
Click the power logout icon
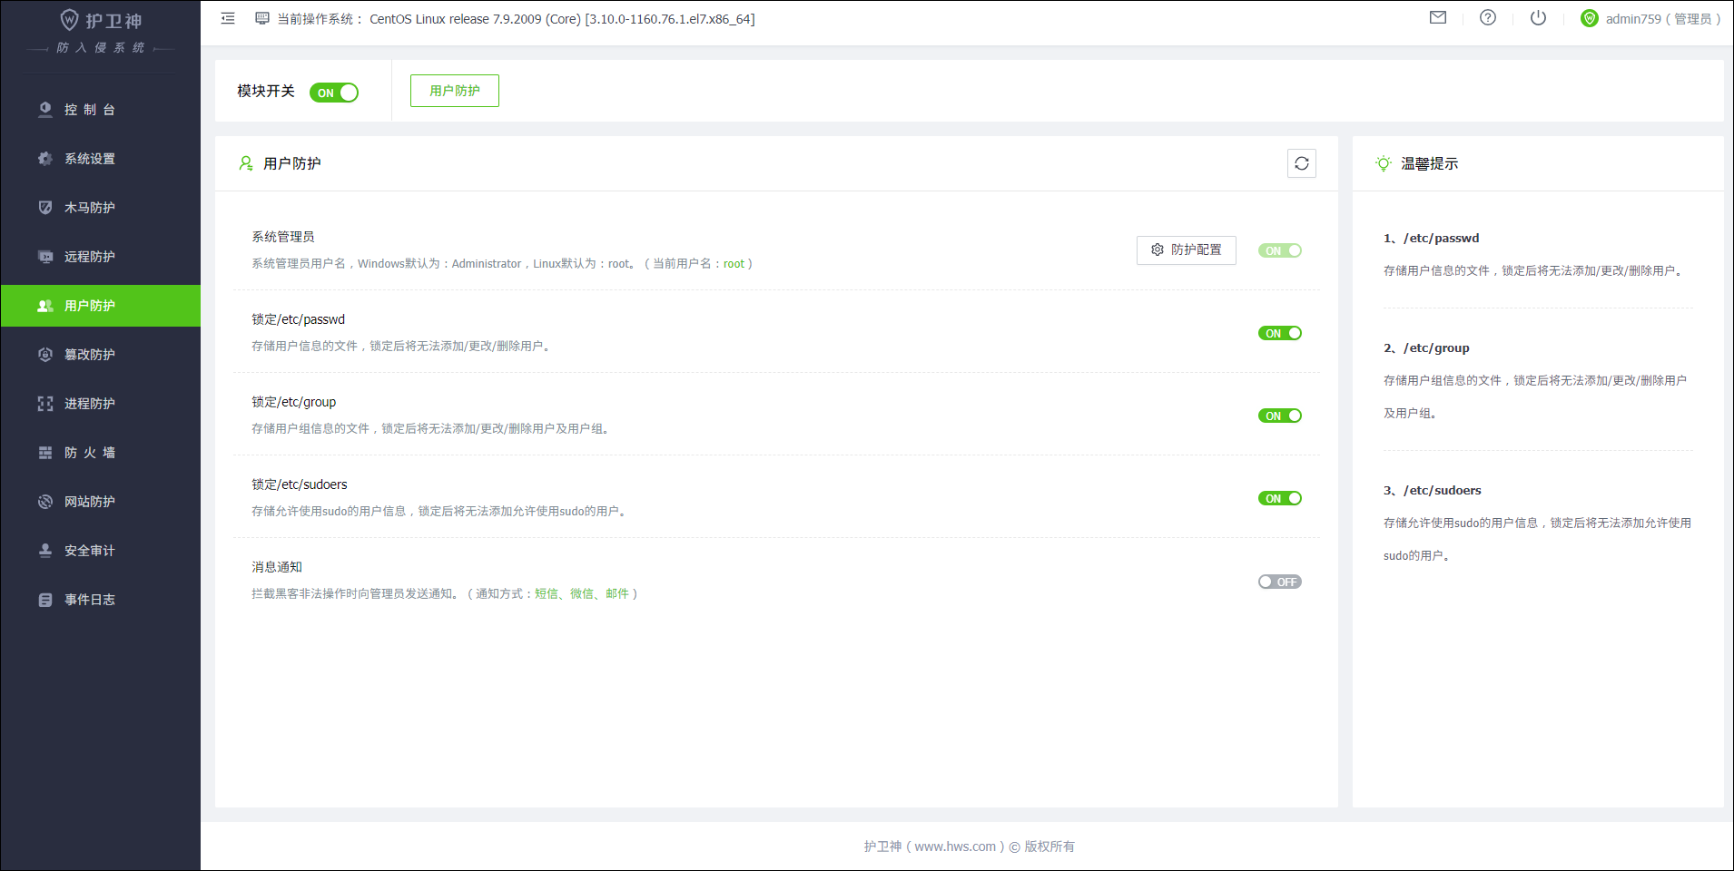1538,17
